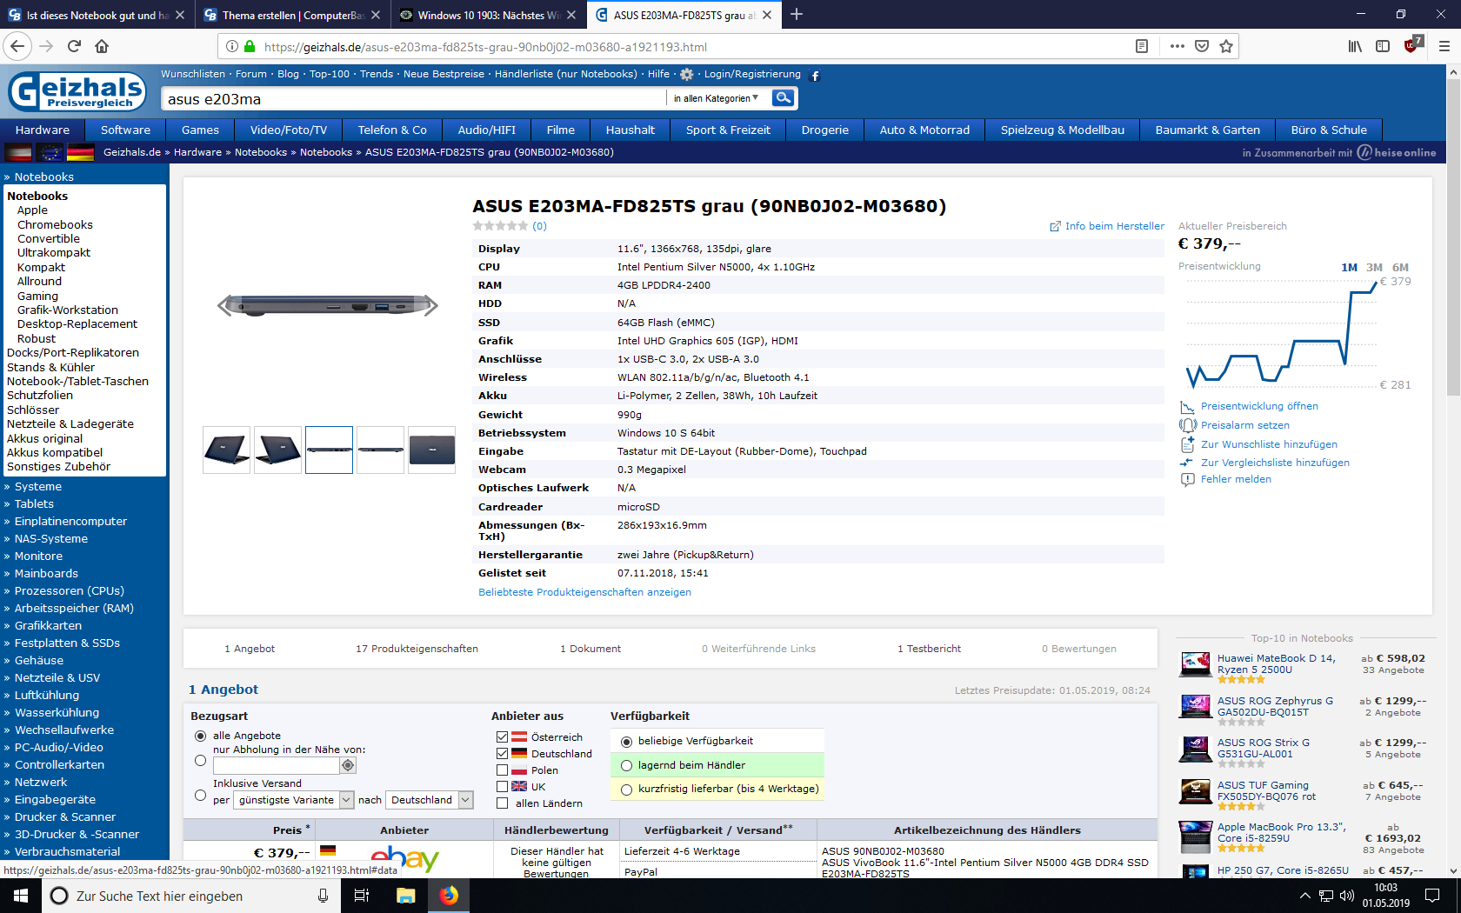This screenshot has width=1461, height=913.
Task: Open Huawei MateBook D 14 listing
Action: [x=1277, y=664]
